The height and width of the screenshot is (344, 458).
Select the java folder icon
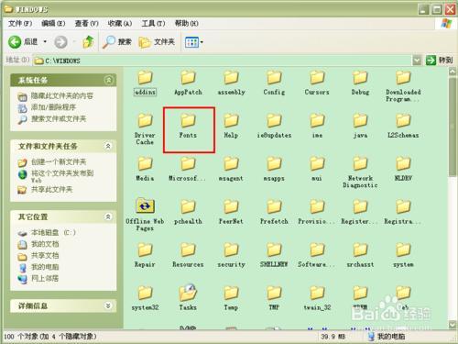click(360, 121)
